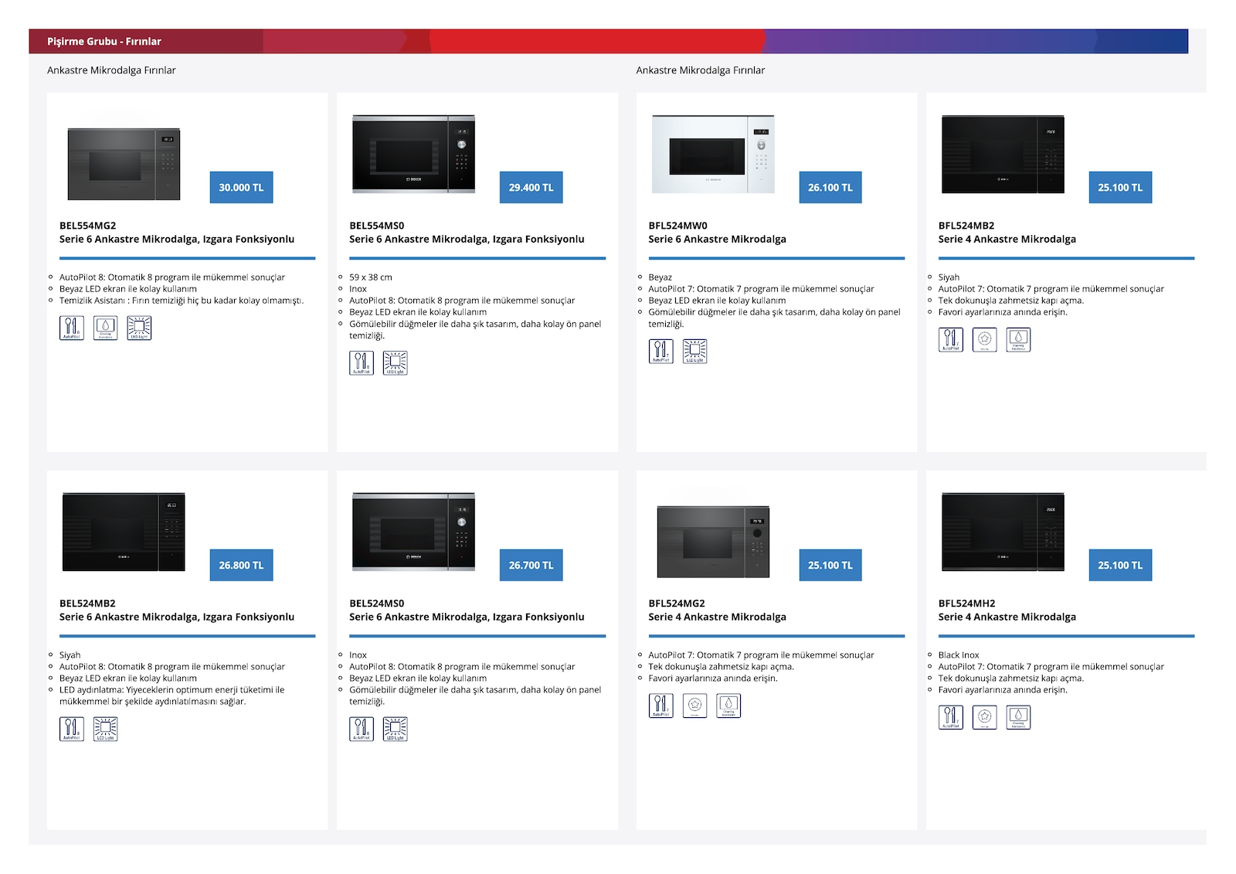Click the favorites star icon in the BFL524MB2 card
This screenshot has width=1236, height=874.
point(984,339)
